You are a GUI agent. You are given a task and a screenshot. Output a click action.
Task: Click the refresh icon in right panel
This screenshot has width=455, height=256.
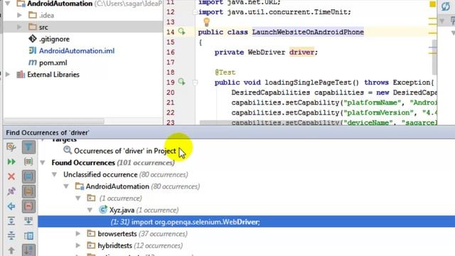pos(446,6)
